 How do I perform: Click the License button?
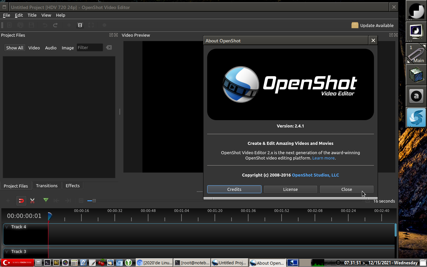(290, 189)
